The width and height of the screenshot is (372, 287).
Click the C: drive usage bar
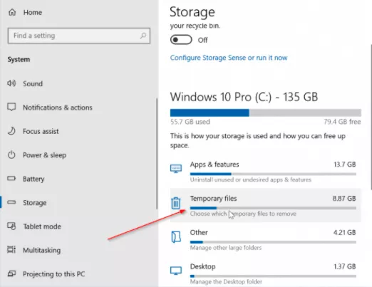266,113
